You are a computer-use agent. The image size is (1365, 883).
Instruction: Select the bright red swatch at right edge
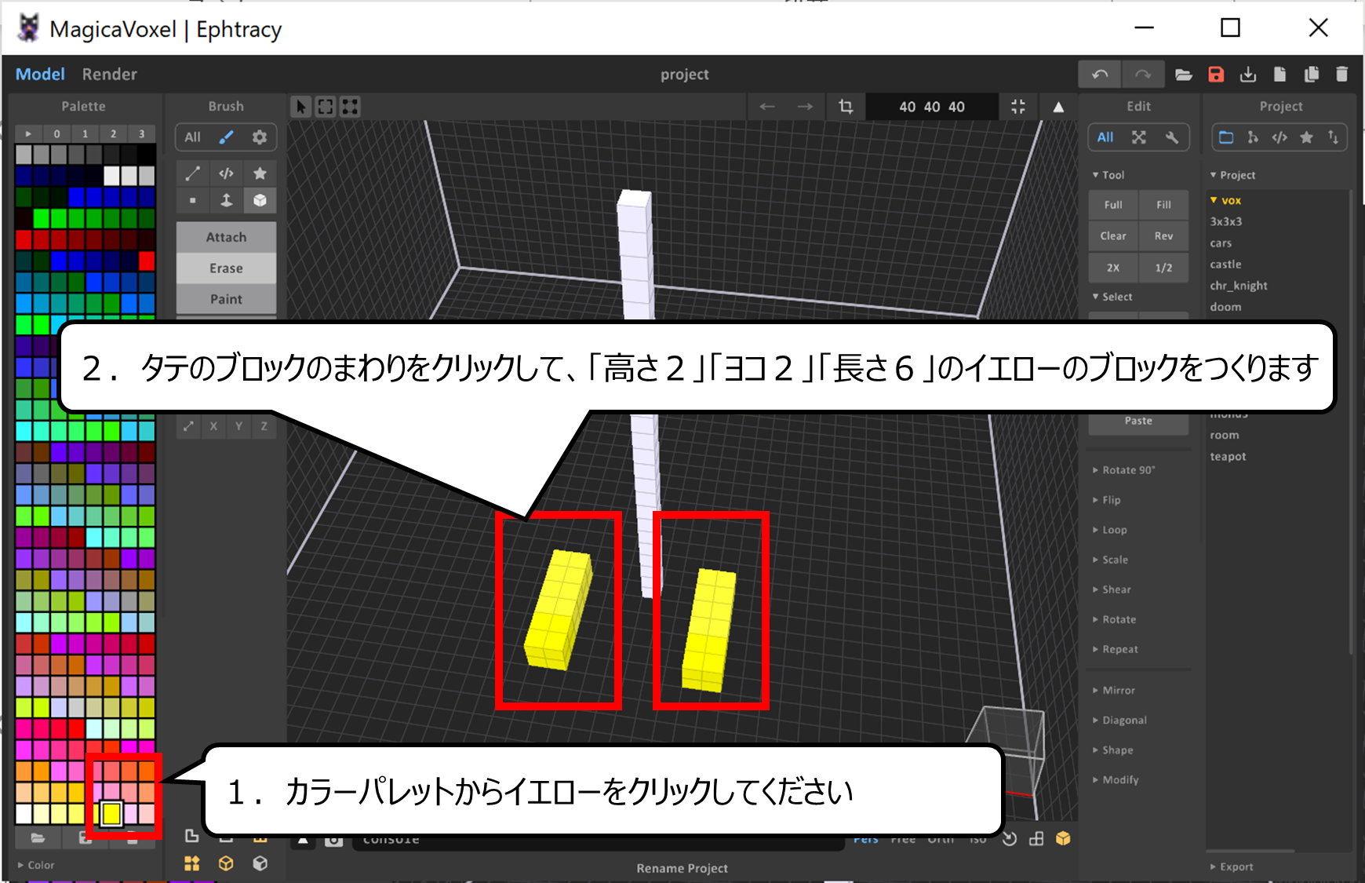[147, 261]
